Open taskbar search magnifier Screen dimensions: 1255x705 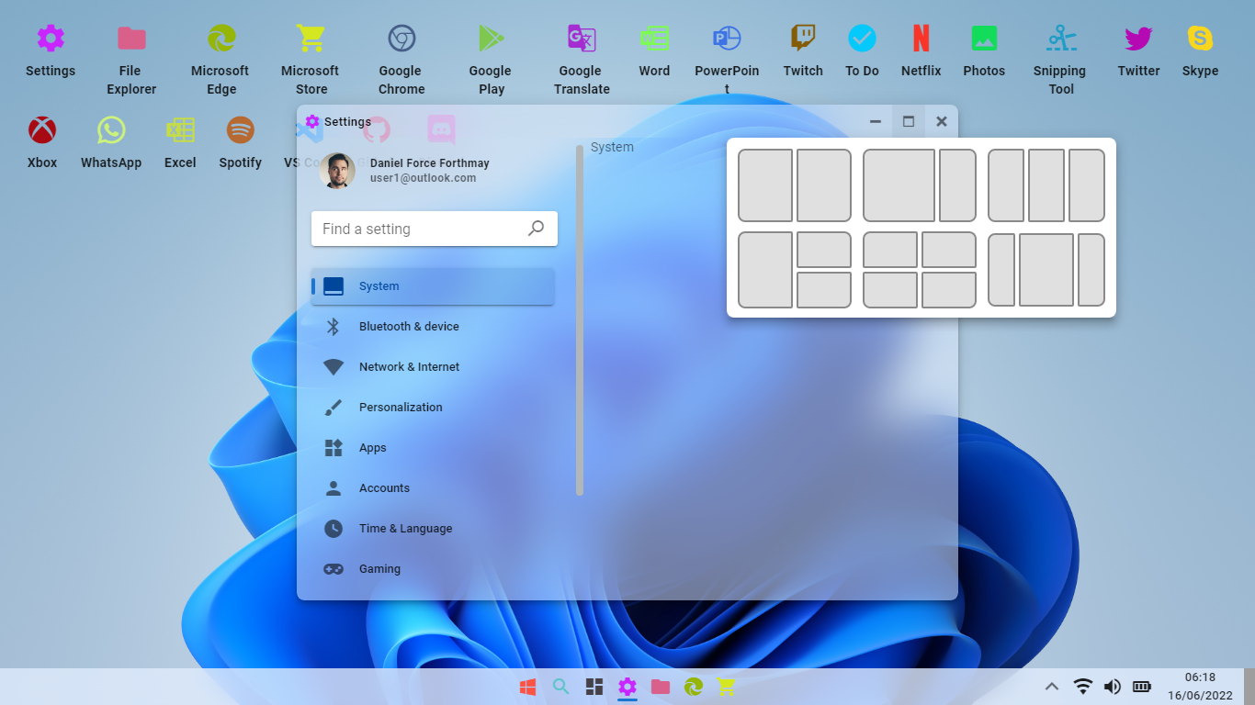[560, 687]
